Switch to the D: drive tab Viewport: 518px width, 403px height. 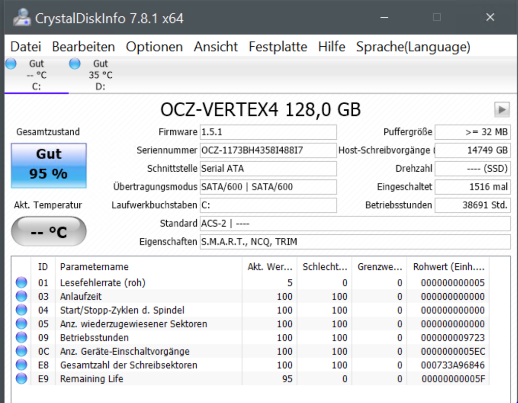click(101, 75)
